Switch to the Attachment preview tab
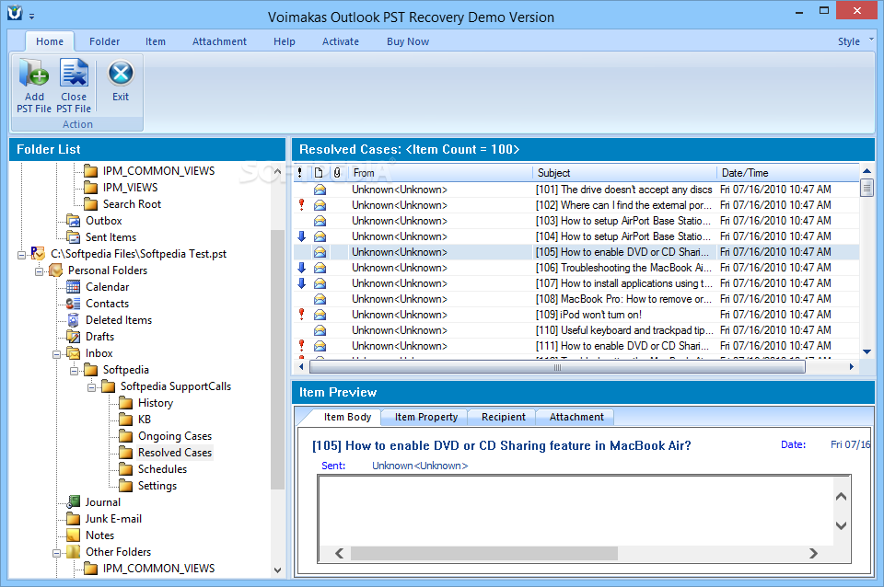Image resolution: width=884 pixels, height=587 pixels. pyautogui.click(x=576, y=417)
